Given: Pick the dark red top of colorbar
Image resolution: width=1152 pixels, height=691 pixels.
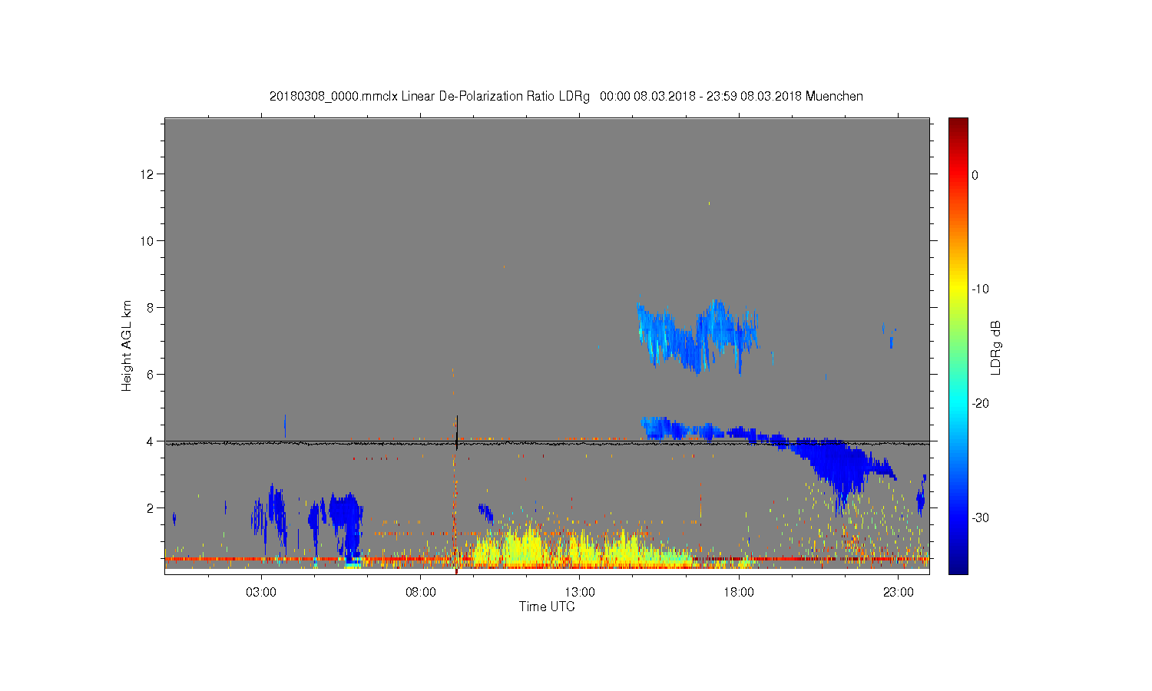Looking at the screenshot, I should click(x=958, y=124).
